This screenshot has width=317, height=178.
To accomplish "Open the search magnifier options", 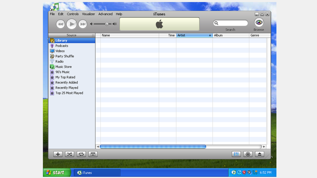I will 217,23.
